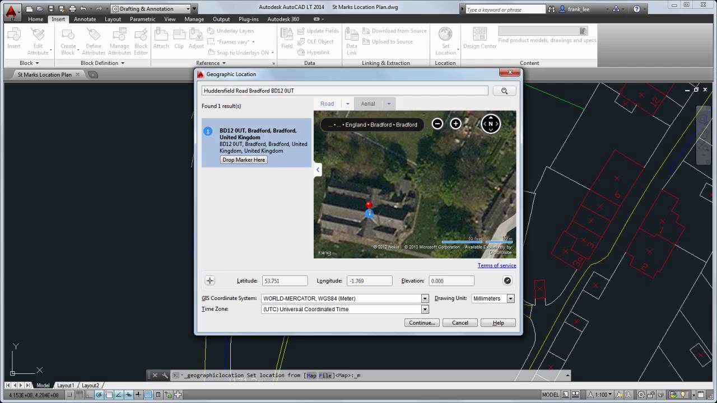Click the Cancel button in the dialog

pyautogui.click(x=460, y=323)
